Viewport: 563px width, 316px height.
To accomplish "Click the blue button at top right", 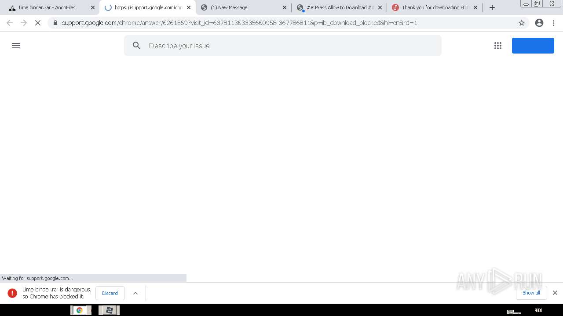I will pyautogui.click(x=533, y=46).
